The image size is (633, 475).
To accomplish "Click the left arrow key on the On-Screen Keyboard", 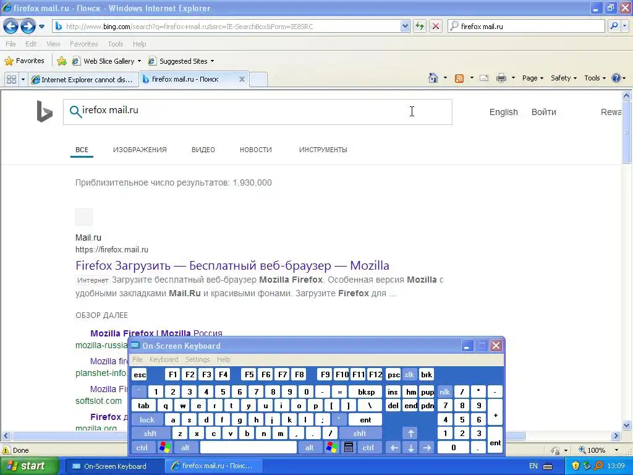I will pos(394,448).
